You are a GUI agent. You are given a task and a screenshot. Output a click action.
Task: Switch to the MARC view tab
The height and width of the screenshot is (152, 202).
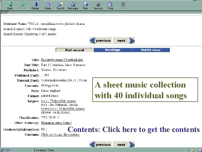click(x=151, y=50)
